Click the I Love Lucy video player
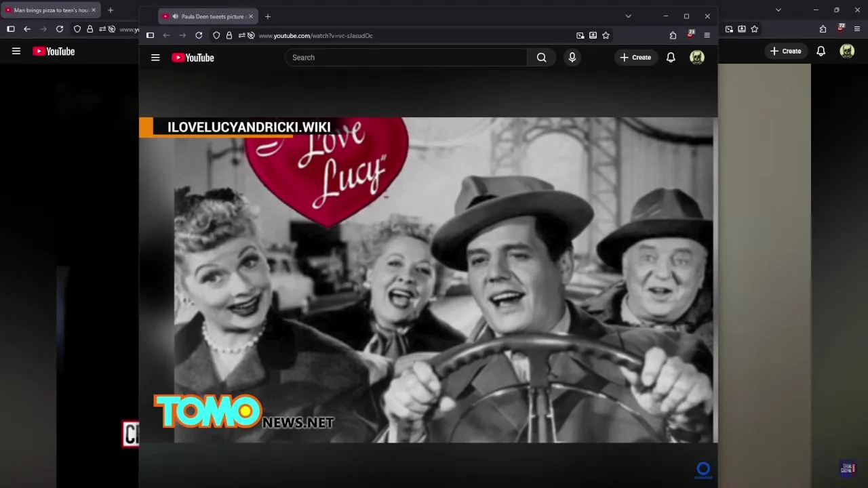Viewport: 868px width, 488px height. pyautogui.click(x=428, y=280)
